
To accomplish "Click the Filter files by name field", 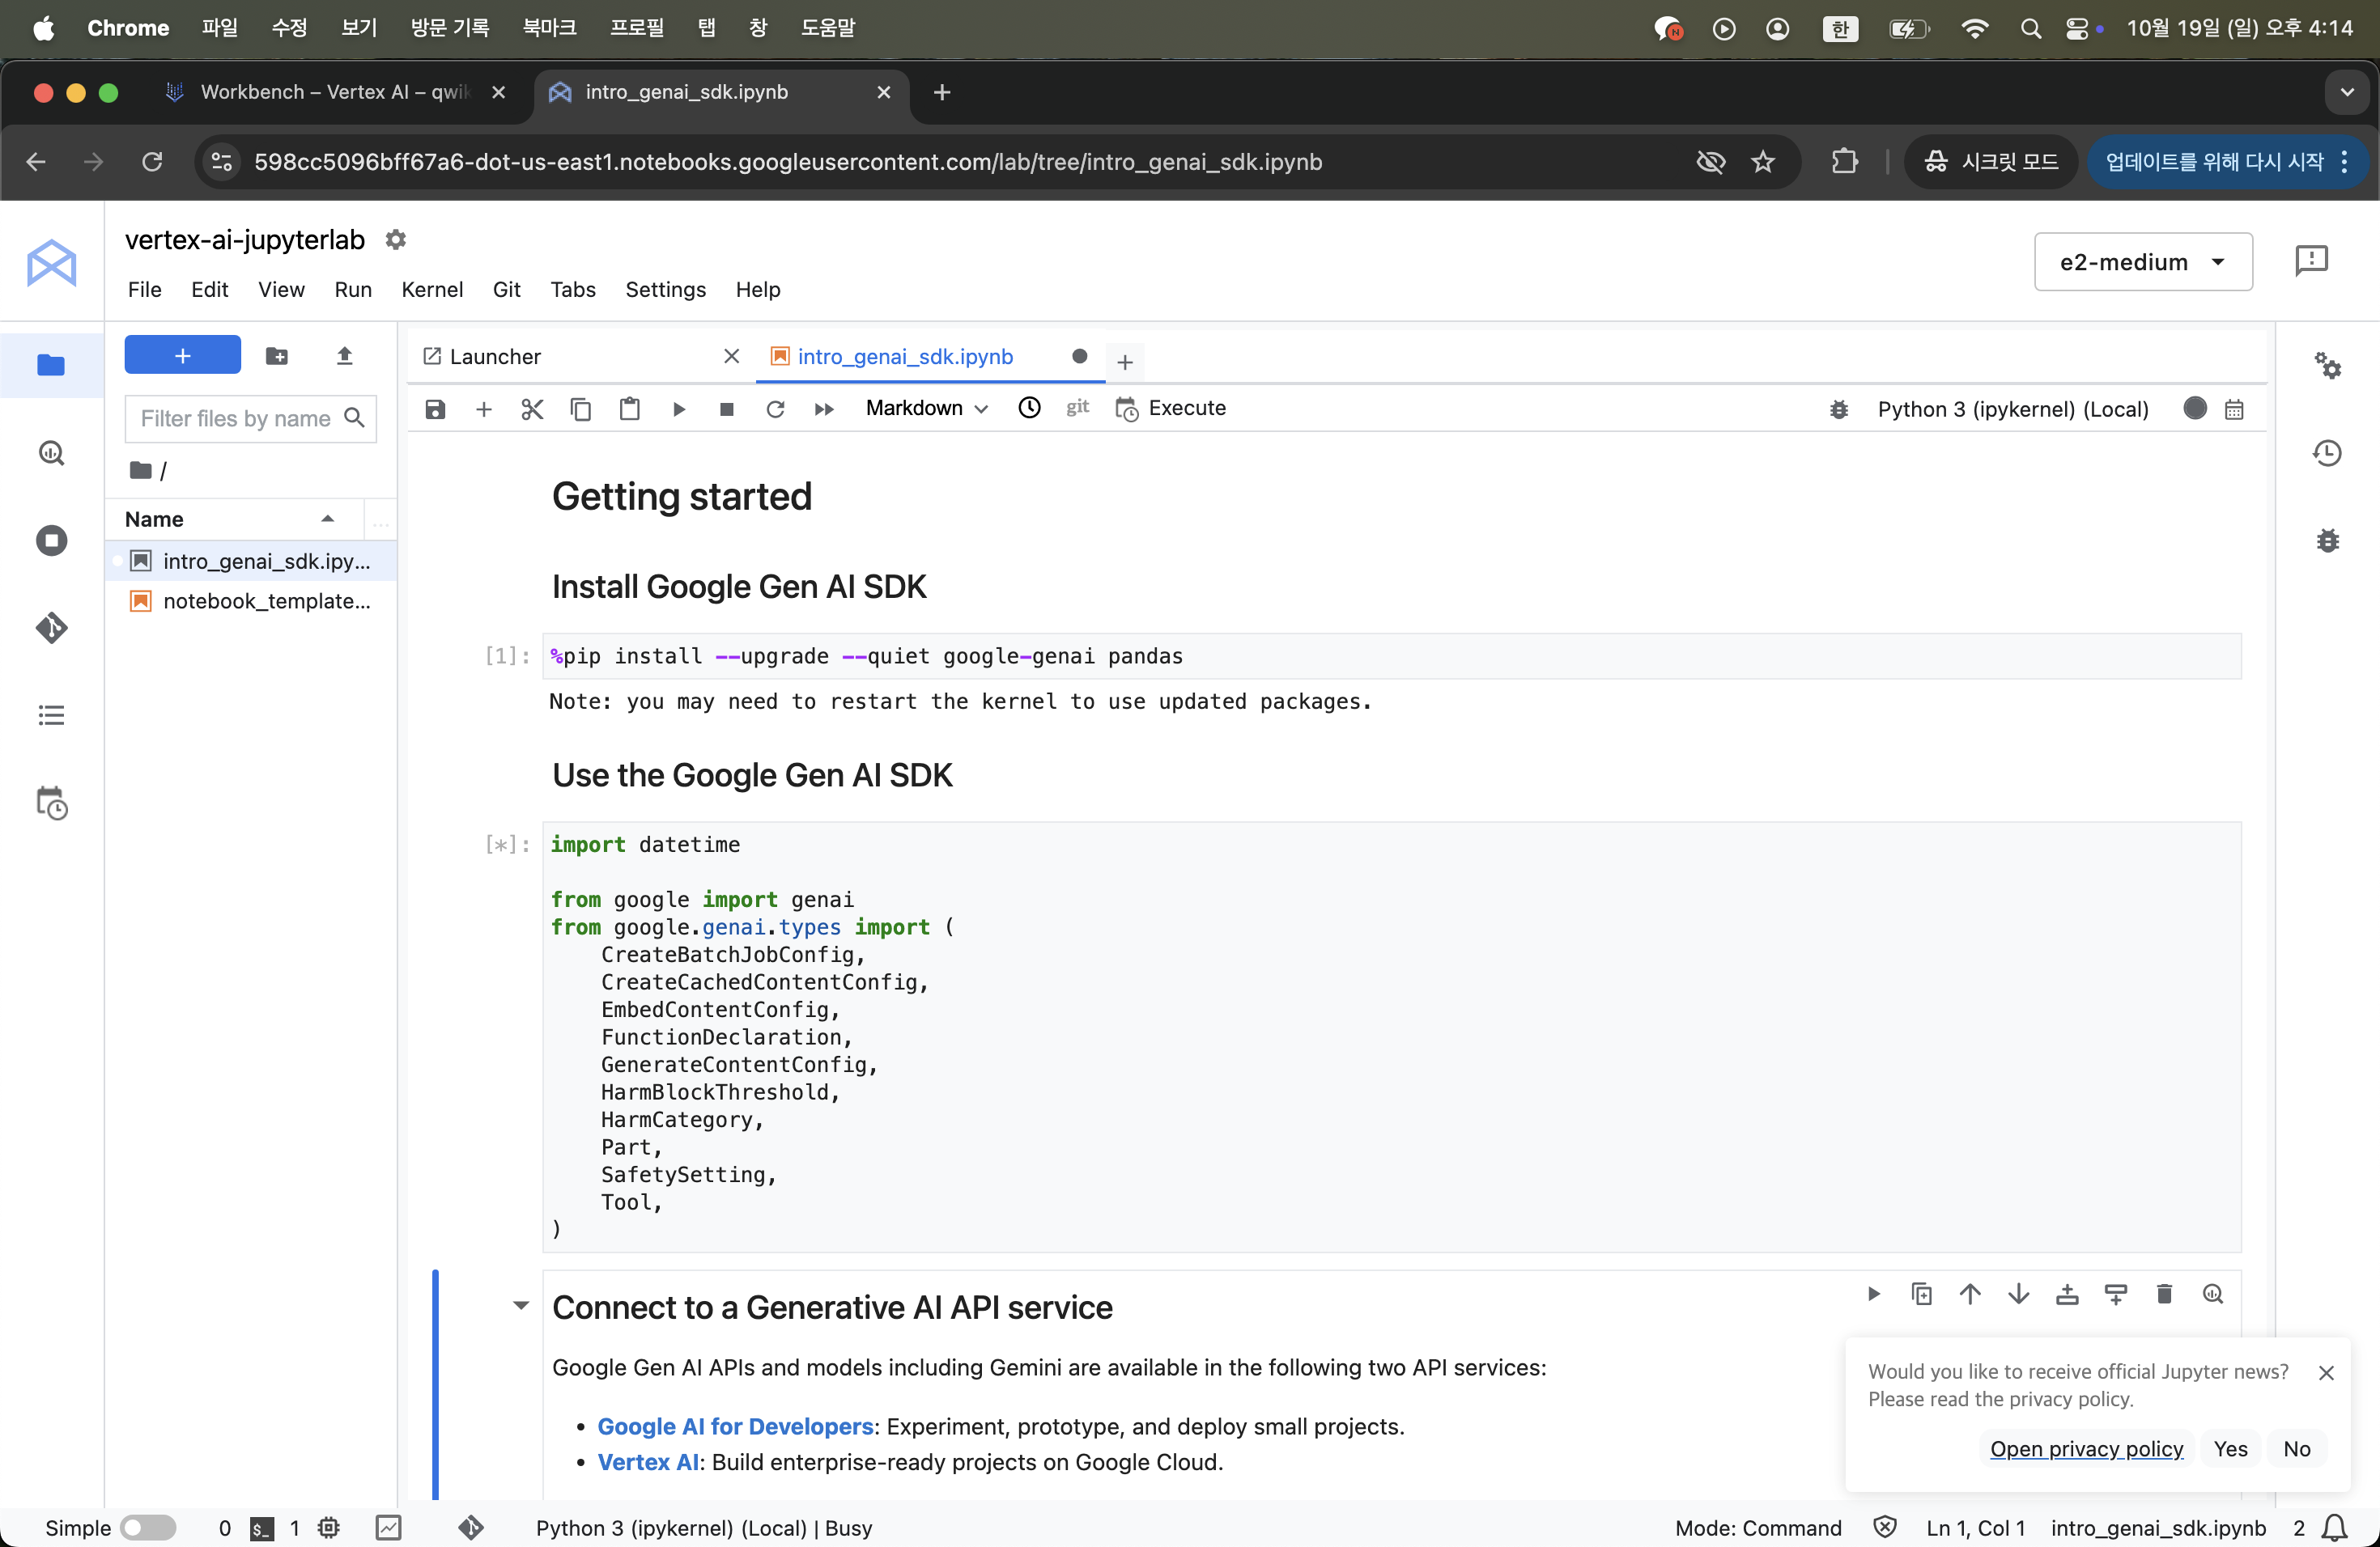I will tap(236, 417).
